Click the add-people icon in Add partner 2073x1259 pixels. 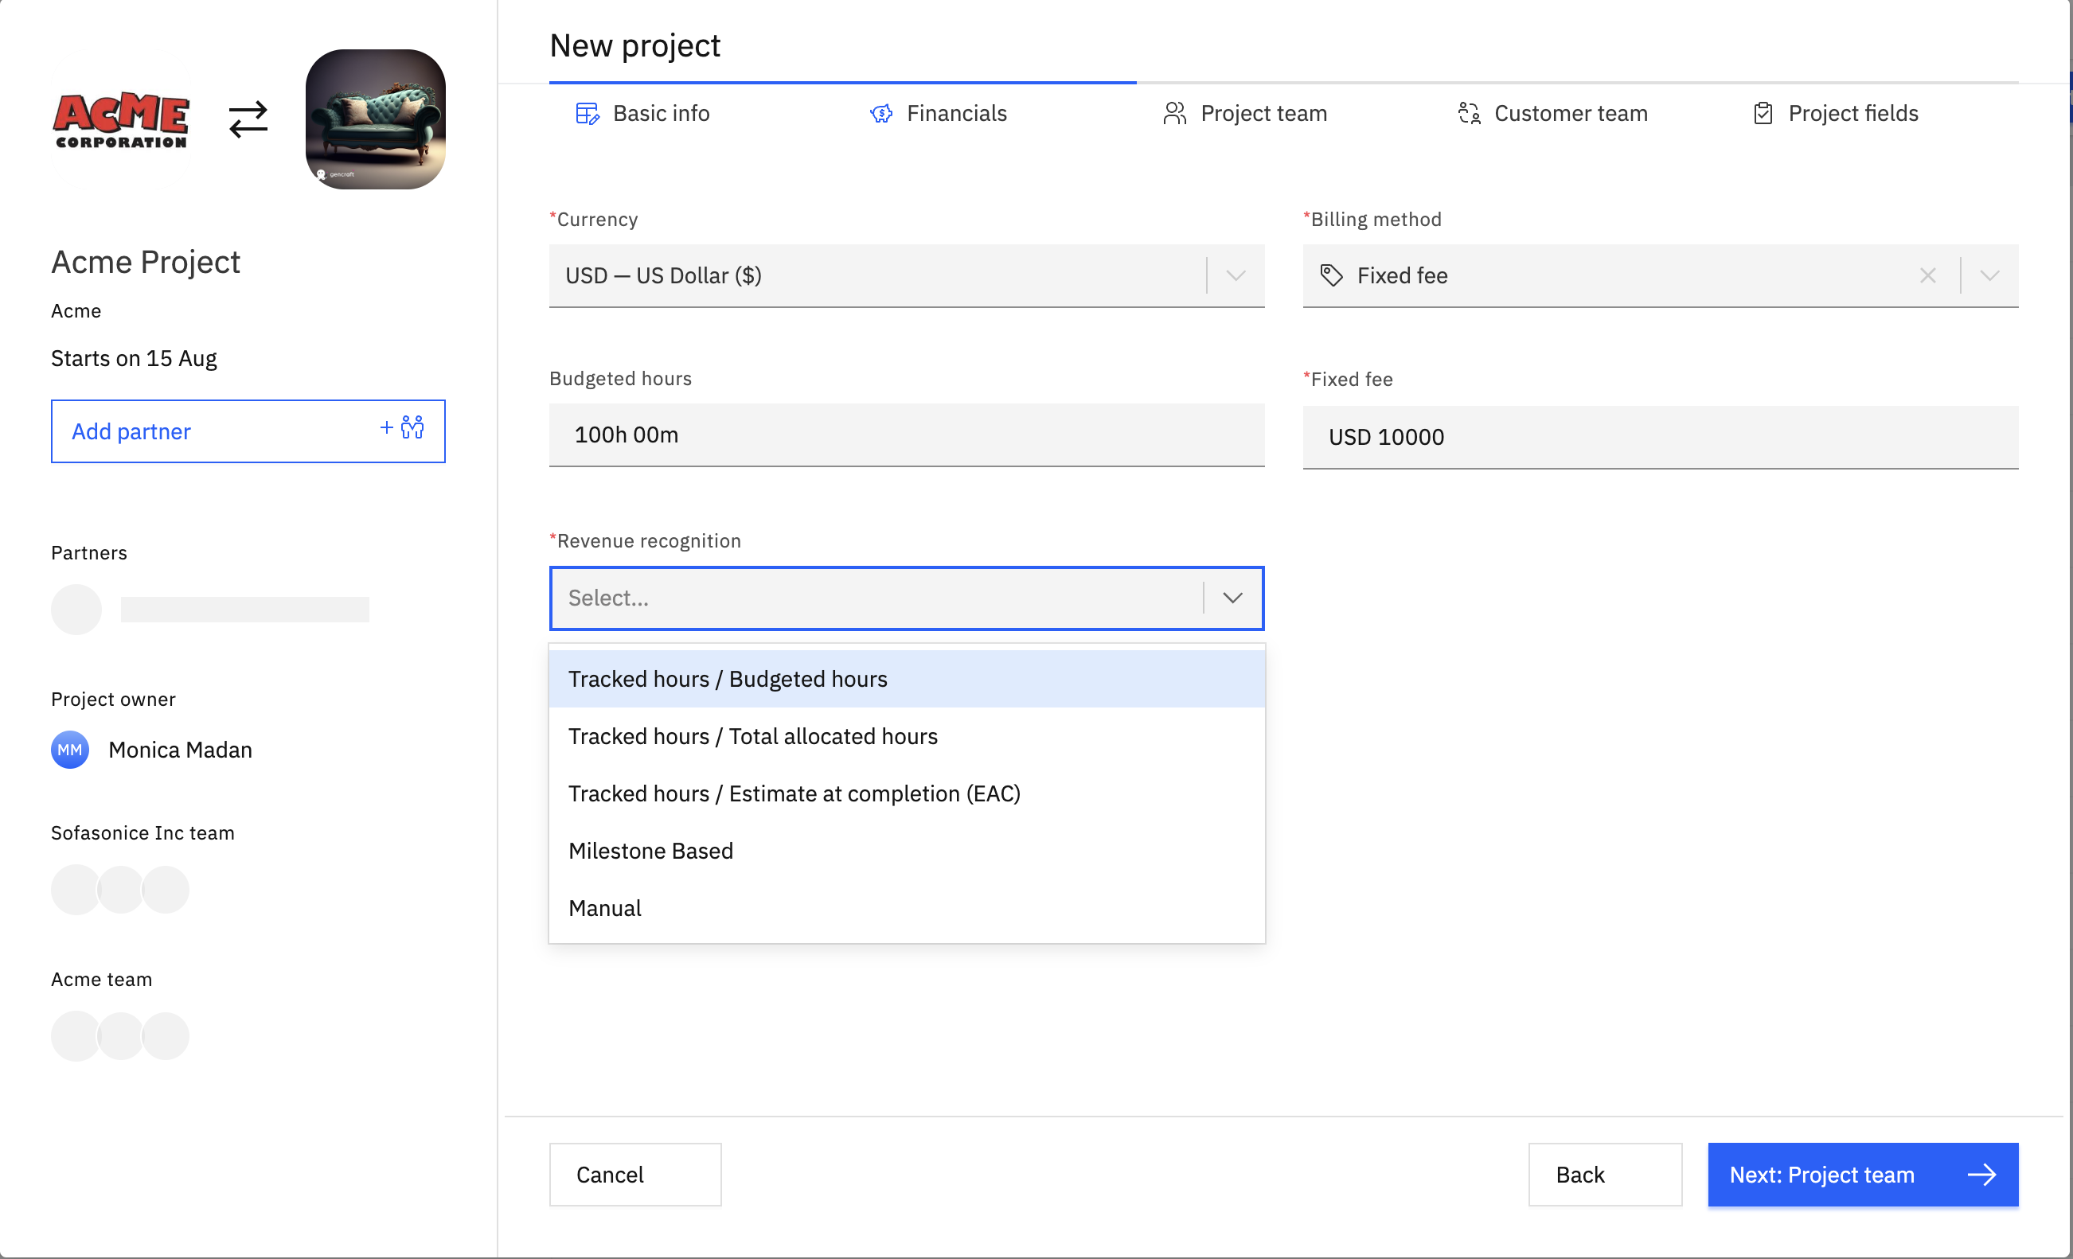click(x=412, y=428)
